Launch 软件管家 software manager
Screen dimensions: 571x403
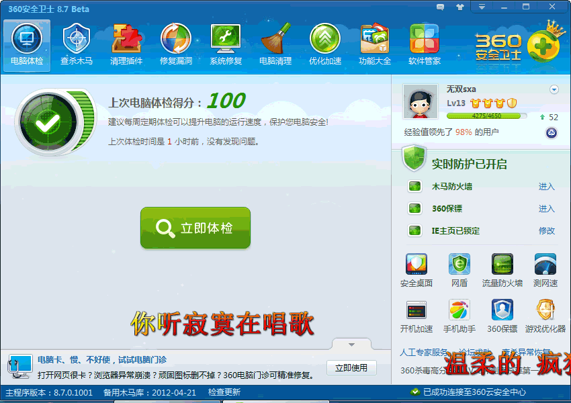pos(425,45)
